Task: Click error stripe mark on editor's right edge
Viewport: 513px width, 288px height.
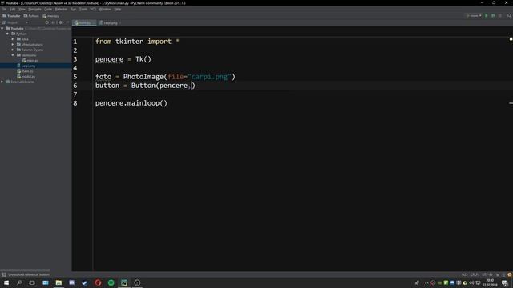Action: pyautogui.click(x=511, y=103)
